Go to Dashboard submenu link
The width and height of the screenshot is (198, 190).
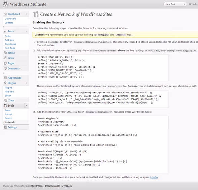click(10, 19)
